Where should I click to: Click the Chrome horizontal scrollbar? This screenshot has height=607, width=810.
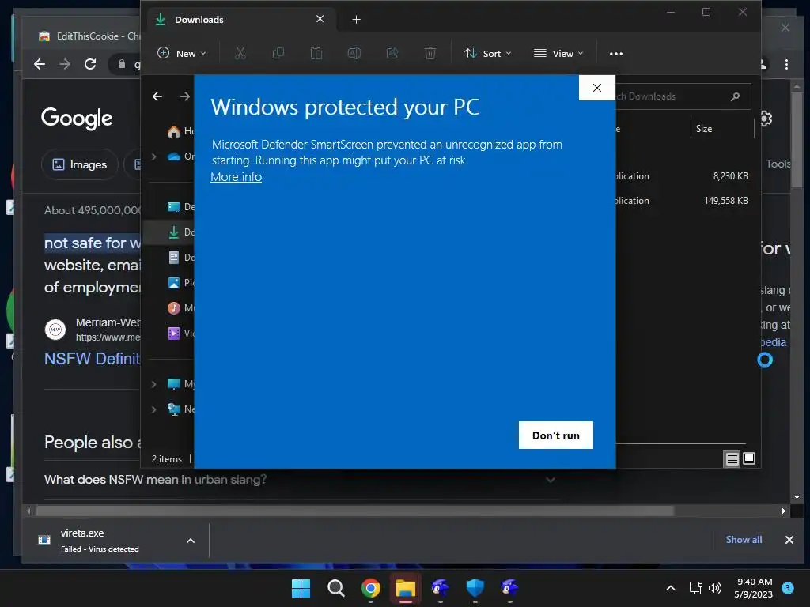click(x=354, y=511)
